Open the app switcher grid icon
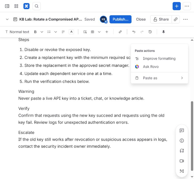Image resolution: width=194 pixels, height=179 pixels. point(16,6)
